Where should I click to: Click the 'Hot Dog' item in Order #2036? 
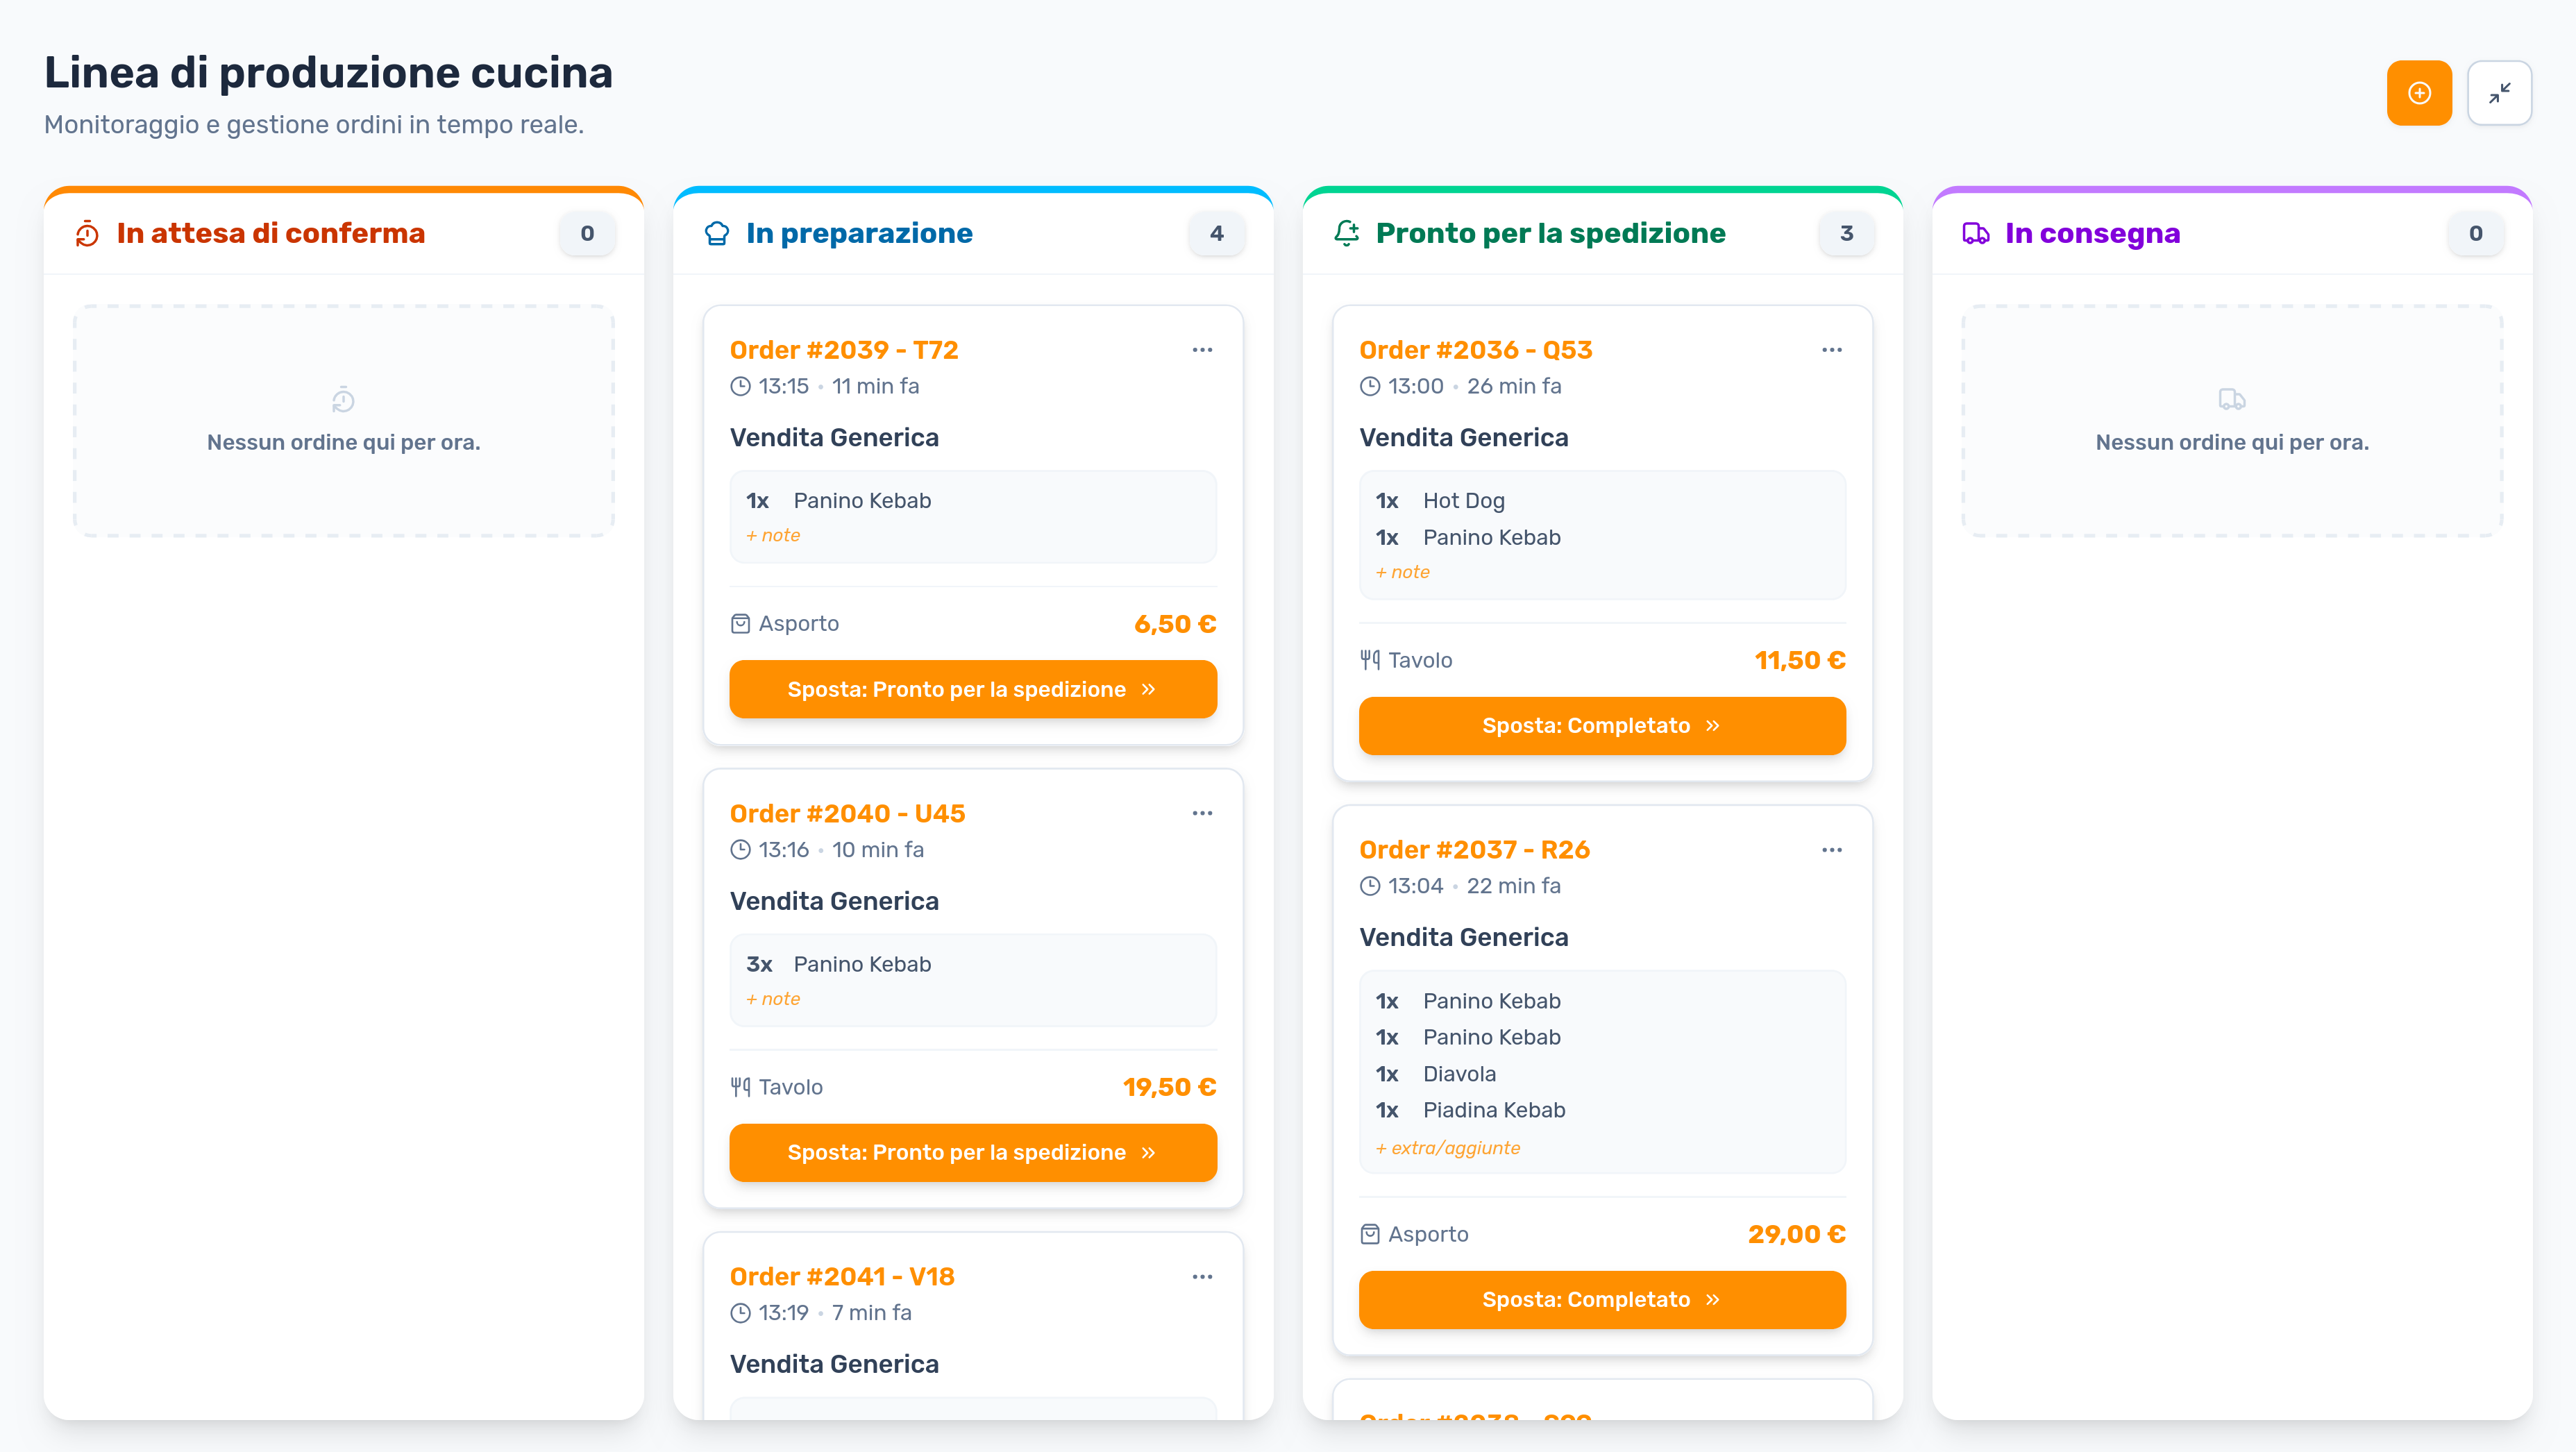[1463, 501]
